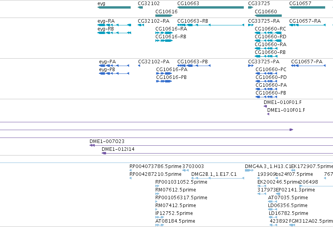
Task: Select the CG10616-RB transcript
Action: click(164, 41)
